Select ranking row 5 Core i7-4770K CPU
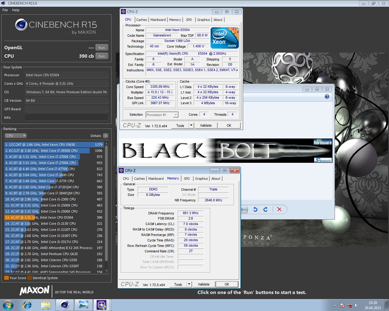Screen dimensions: 389x311 pyautogui.click(x=54, y=169)
